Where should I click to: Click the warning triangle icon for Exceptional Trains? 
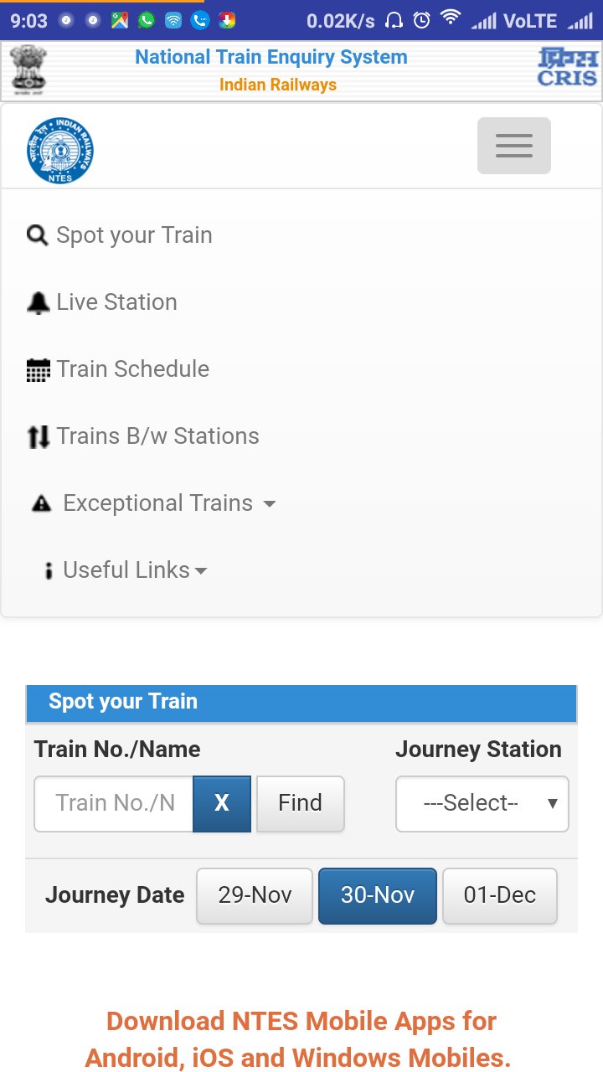click(41, 503)
